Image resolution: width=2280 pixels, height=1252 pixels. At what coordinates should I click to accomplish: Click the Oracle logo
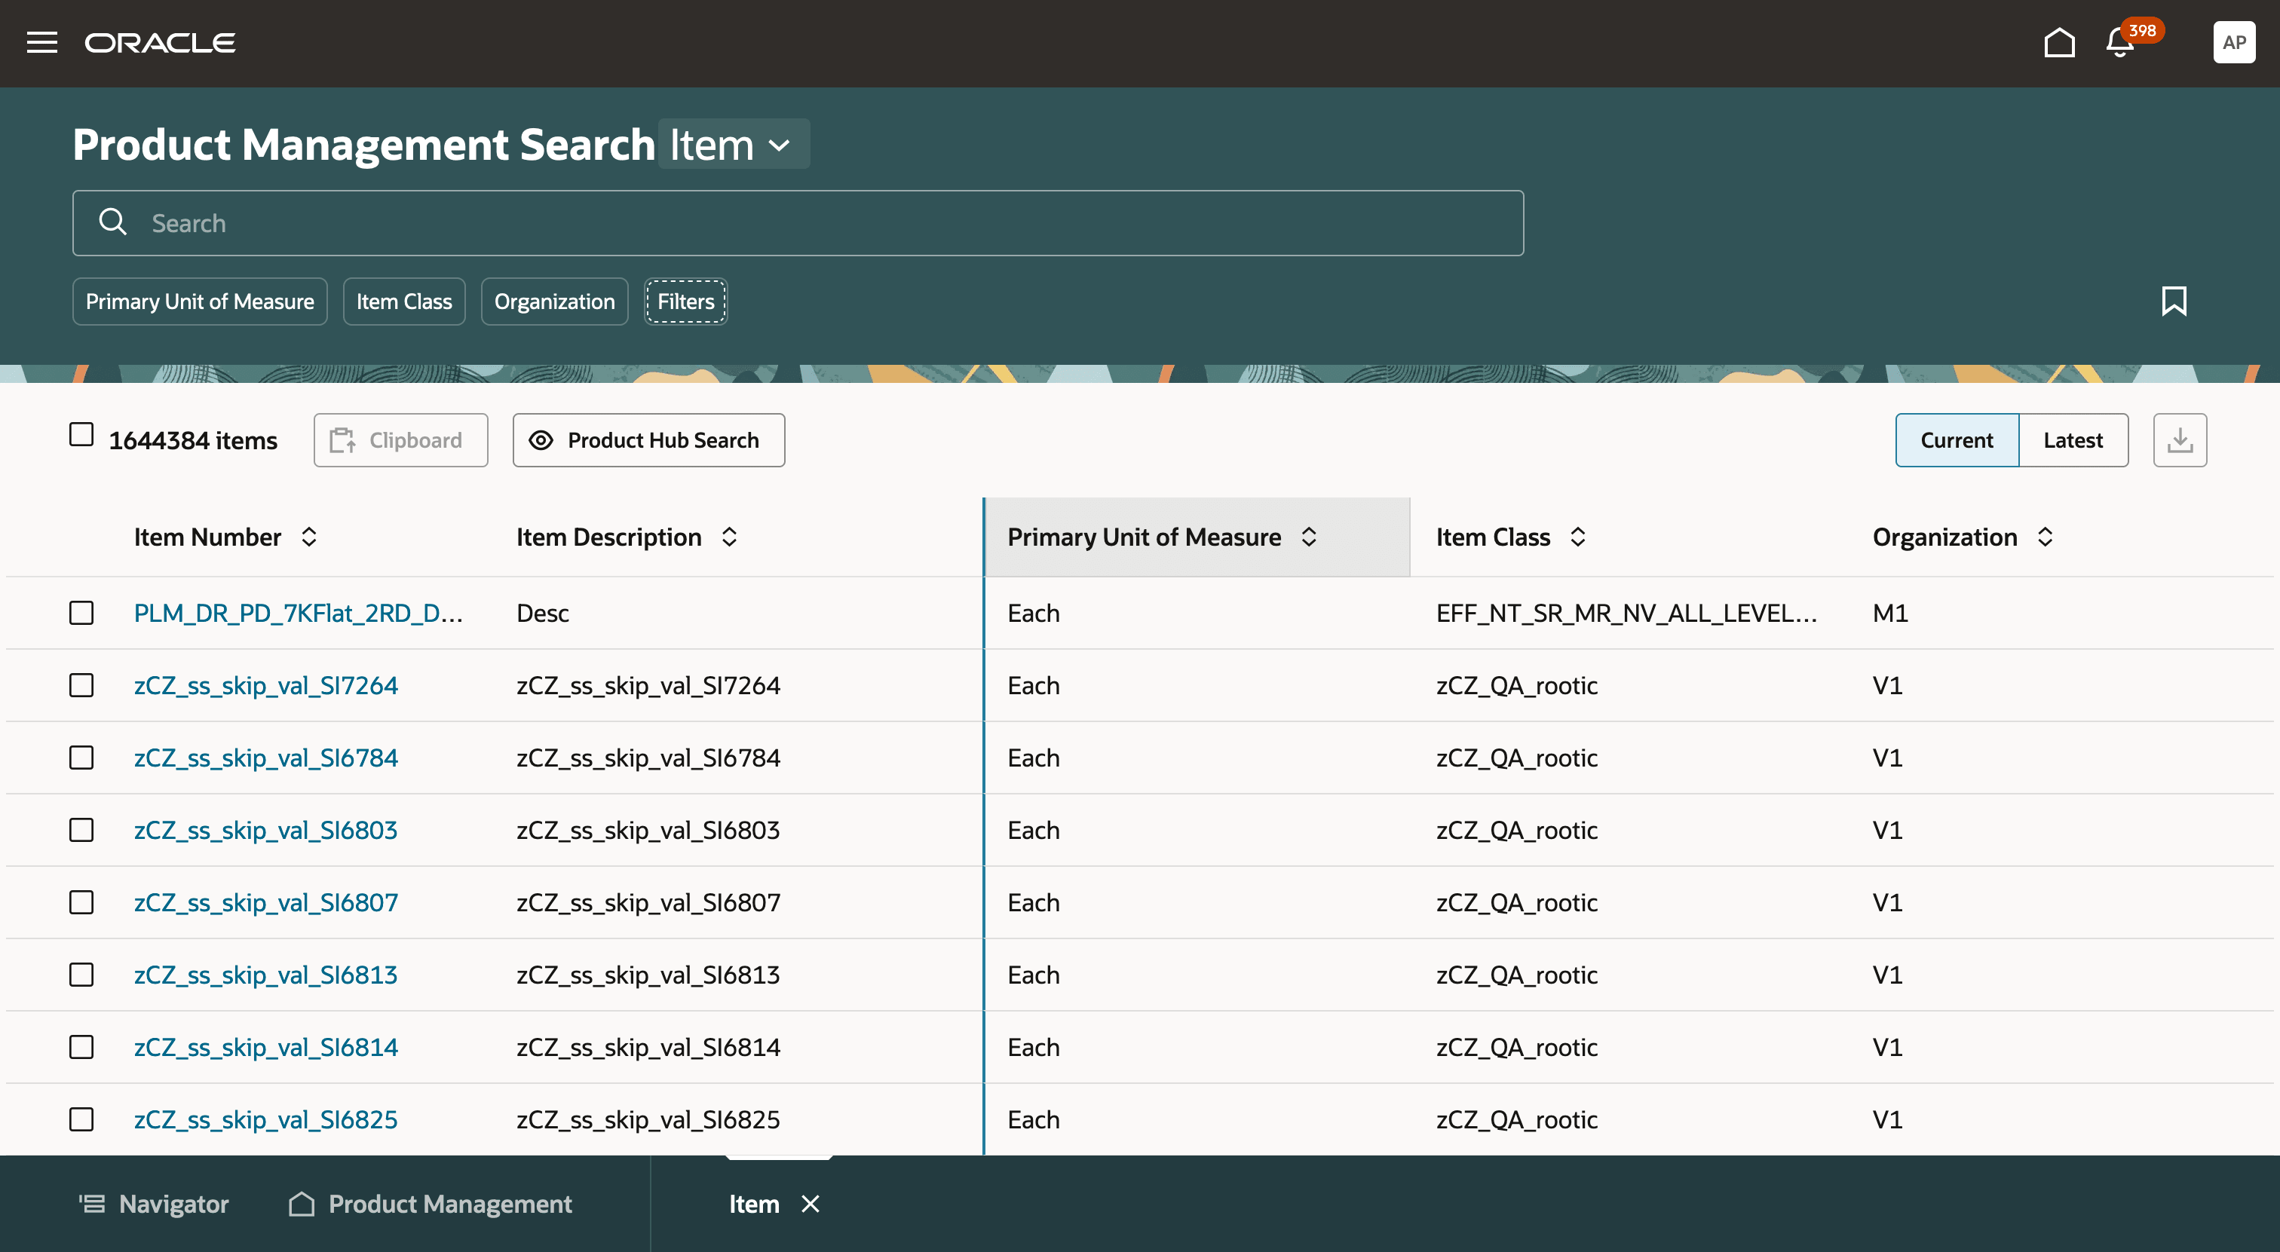coord(160,42)
